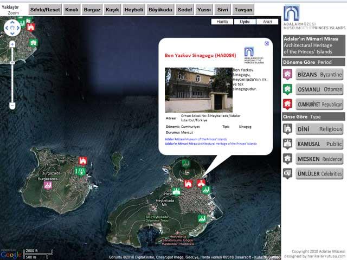Click the map zoom slider handle
The width and height of the screenshot is (347, 260).
click(x=12, y=62)
